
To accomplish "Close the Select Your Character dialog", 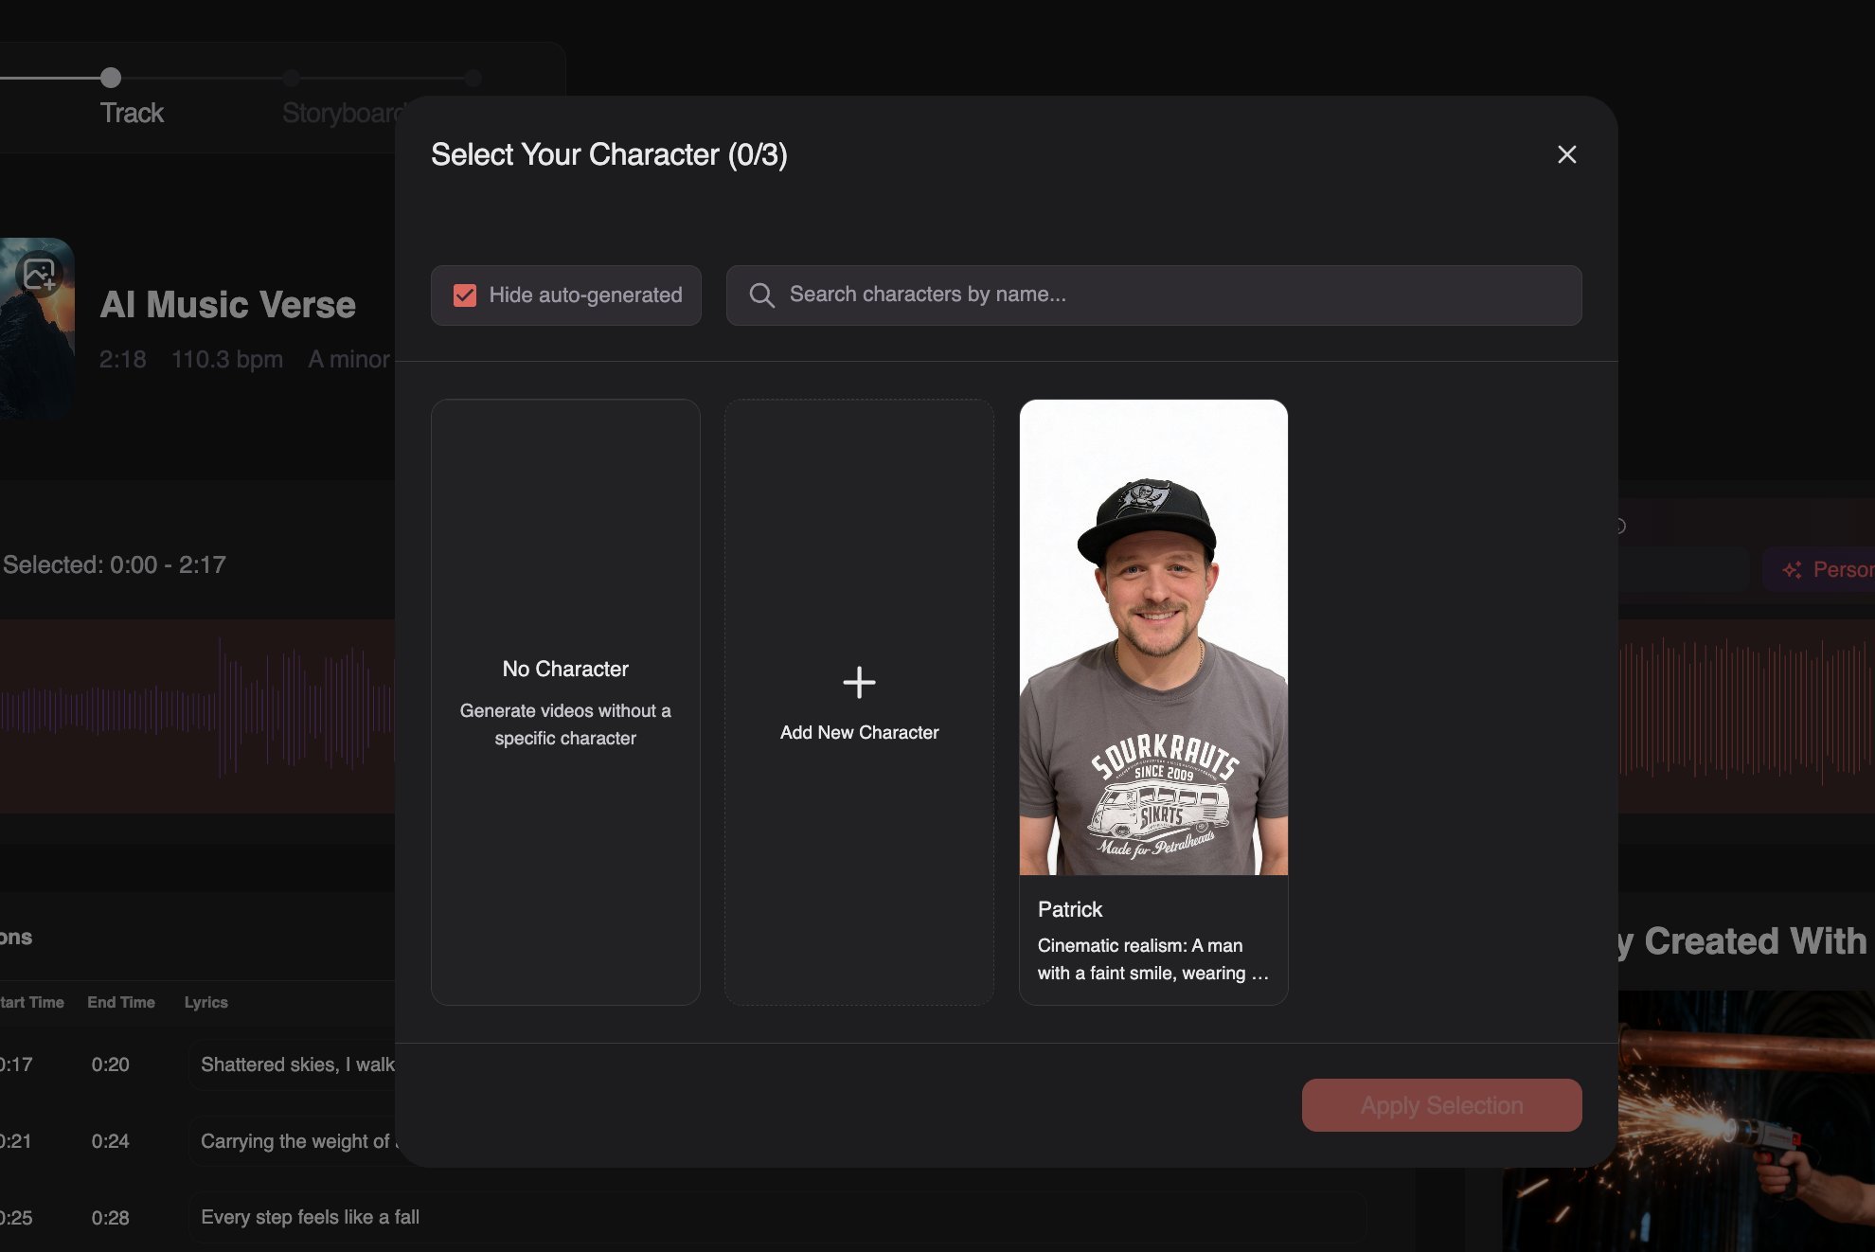I will tap(1567, 154).
